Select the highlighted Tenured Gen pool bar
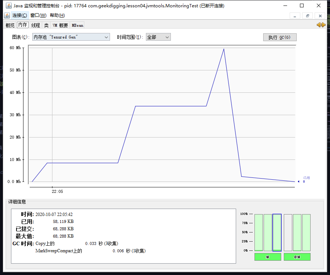This screenshot has height=275, width=330. tap(277, 232)
